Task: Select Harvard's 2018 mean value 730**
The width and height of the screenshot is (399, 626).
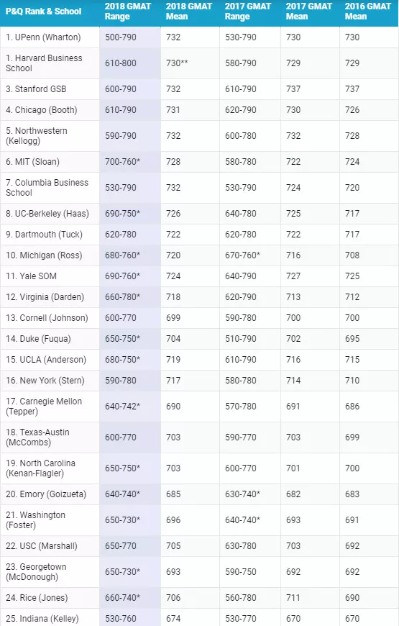Action: pos(177,63)
